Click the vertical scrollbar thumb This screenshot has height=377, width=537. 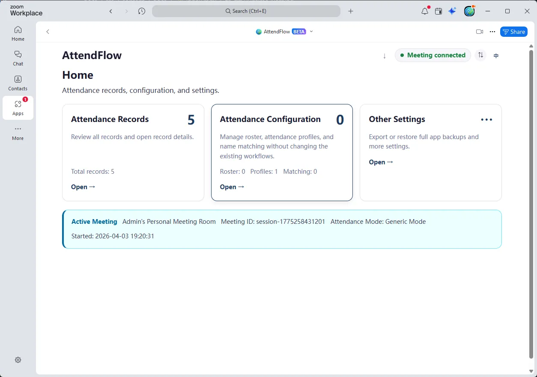tap(531, 204)
